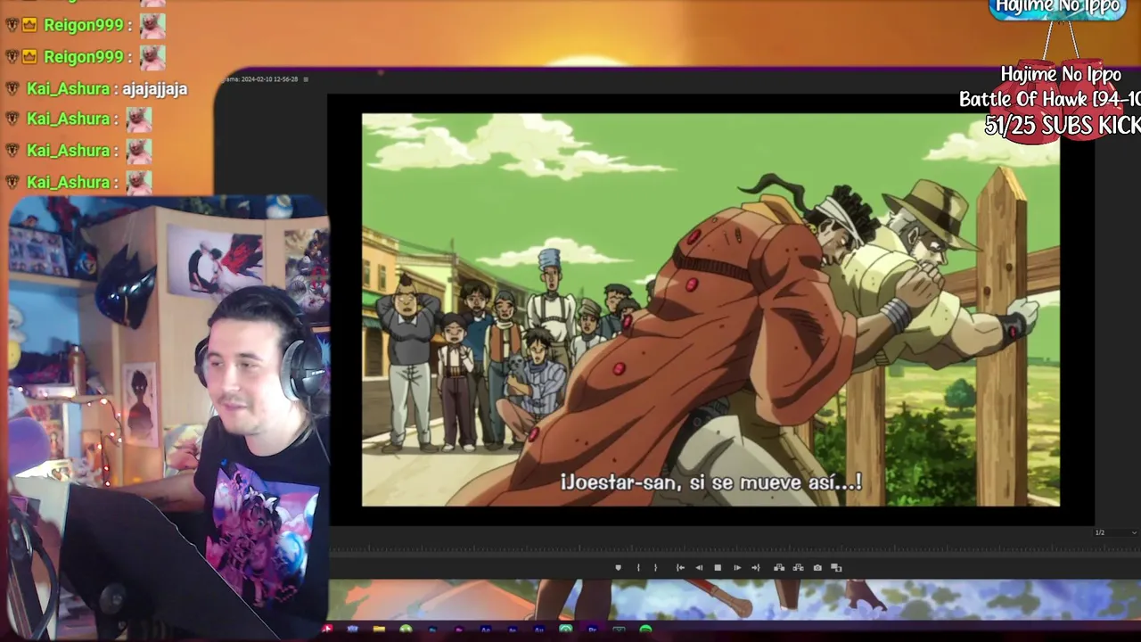Stop playback with the square stop button

click(718, 568)
